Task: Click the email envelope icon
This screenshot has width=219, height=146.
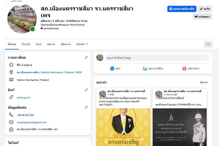Action: click(x=11, y=122)
